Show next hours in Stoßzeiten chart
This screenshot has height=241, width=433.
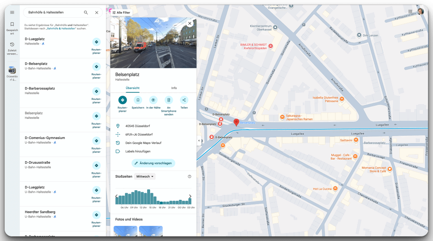pyautogui.click(x=190, y=196)
